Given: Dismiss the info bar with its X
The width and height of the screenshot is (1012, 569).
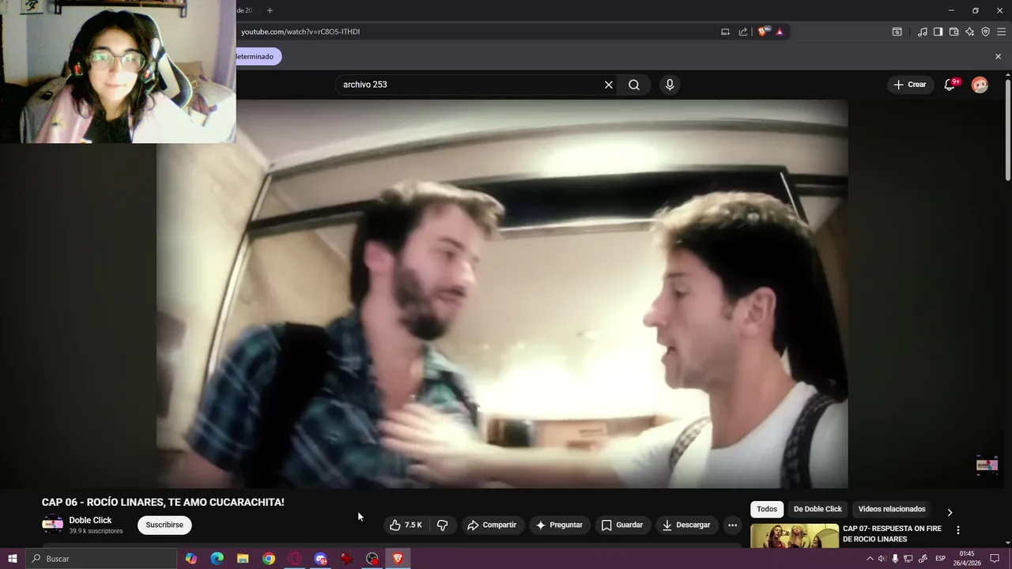Looking at the screenshot, I should [998, 56].
